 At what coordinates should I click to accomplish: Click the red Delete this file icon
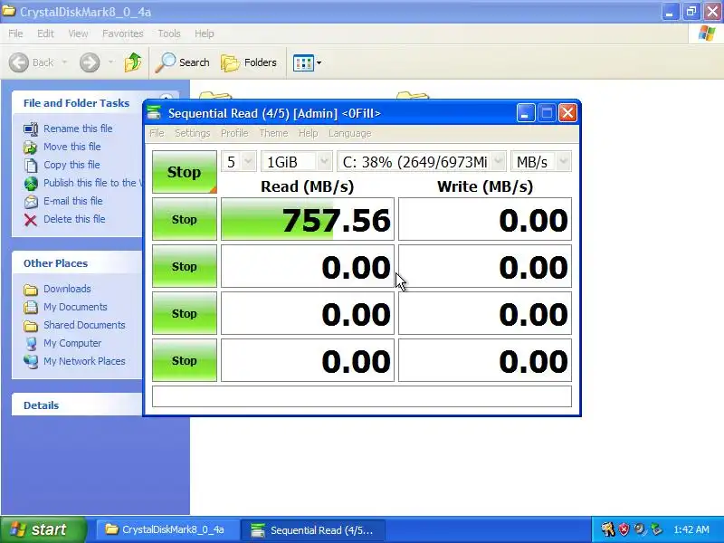coord(31,219)
